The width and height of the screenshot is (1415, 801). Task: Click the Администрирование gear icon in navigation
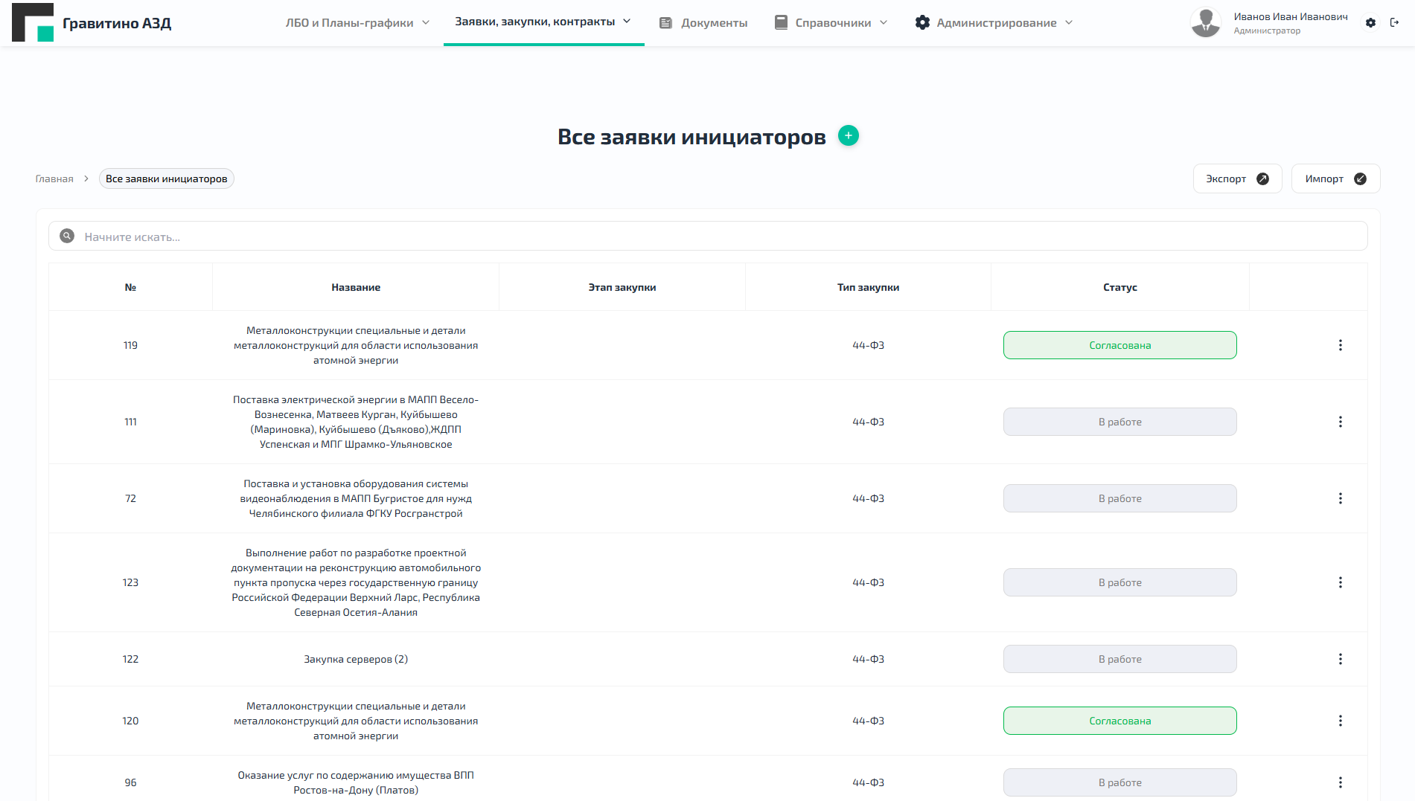pos(923,22)
